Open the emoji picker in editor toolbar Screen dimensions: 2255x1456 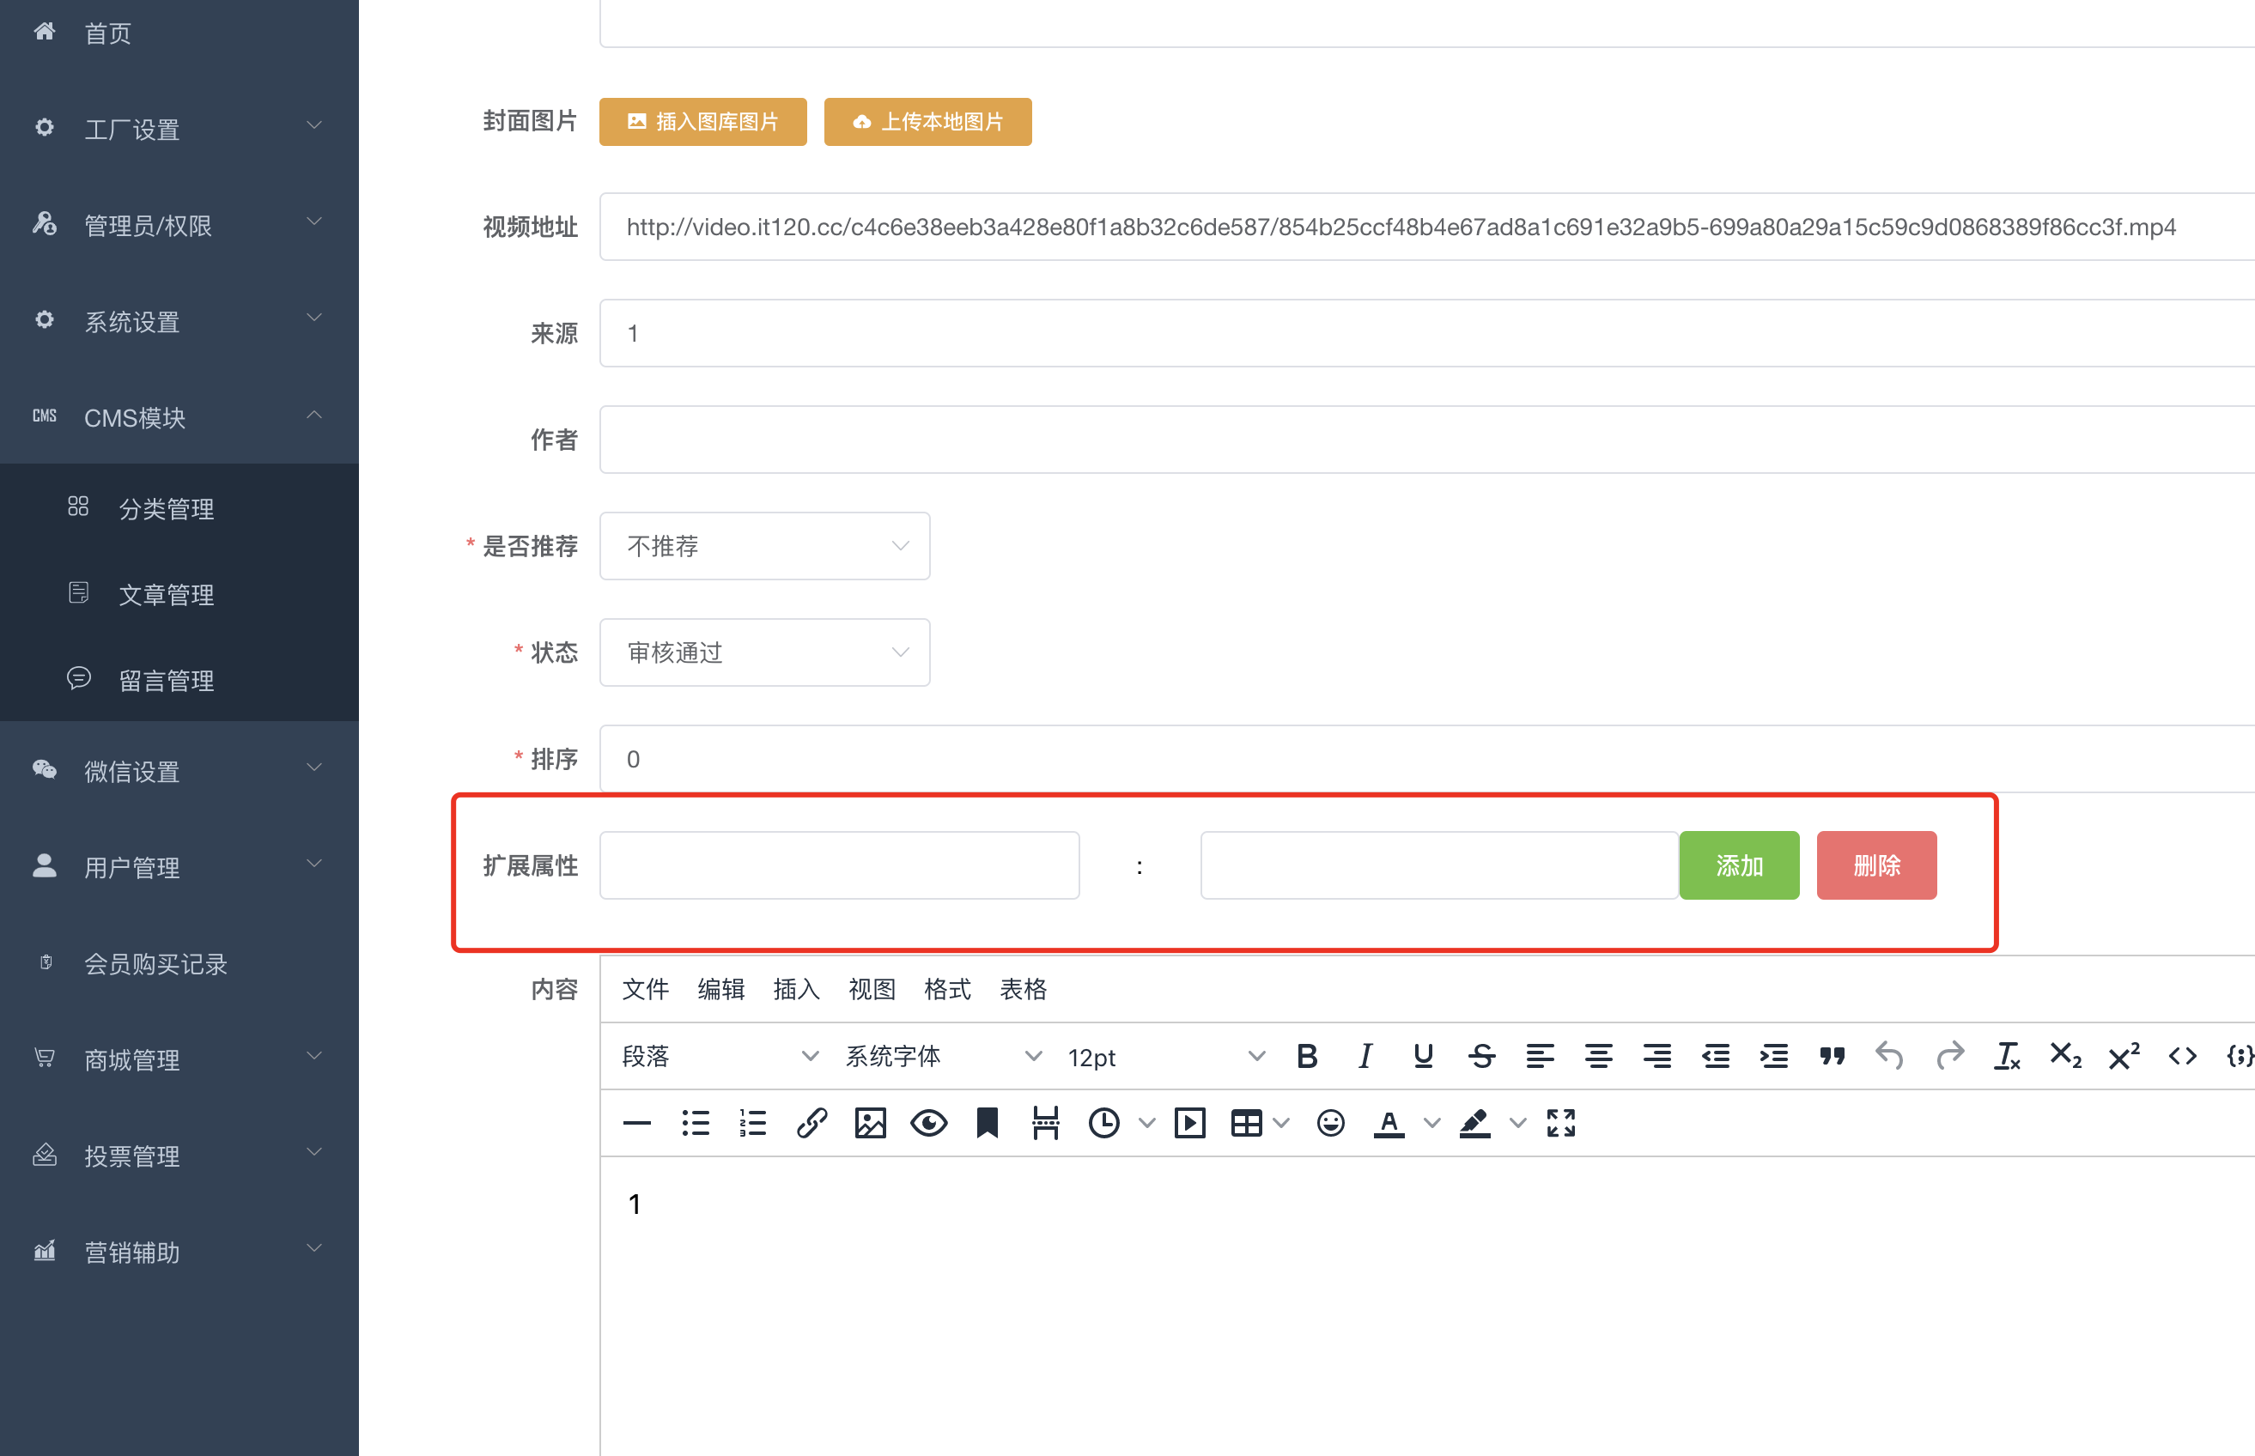(x=1330, y=1123)
